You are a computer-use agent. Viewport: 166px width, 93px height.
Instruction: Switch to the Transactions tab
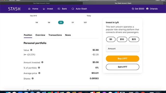[55, 35]
